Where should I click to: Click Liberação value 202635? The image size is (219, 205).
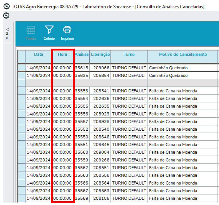click(x=101, y=106)
